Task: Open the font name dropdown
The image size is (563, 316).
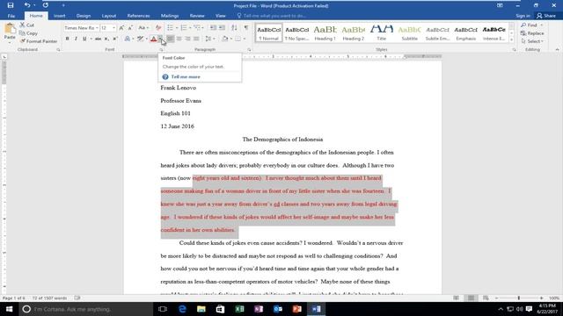Action: 97,28
